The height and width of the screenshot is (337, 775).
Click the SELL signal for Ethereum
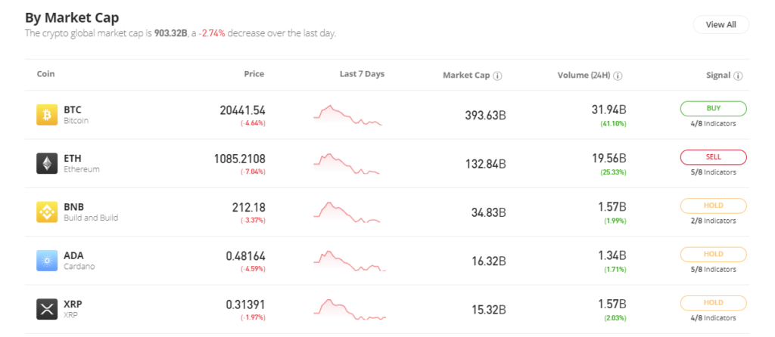pyautogui.click(x=713, y=157)
